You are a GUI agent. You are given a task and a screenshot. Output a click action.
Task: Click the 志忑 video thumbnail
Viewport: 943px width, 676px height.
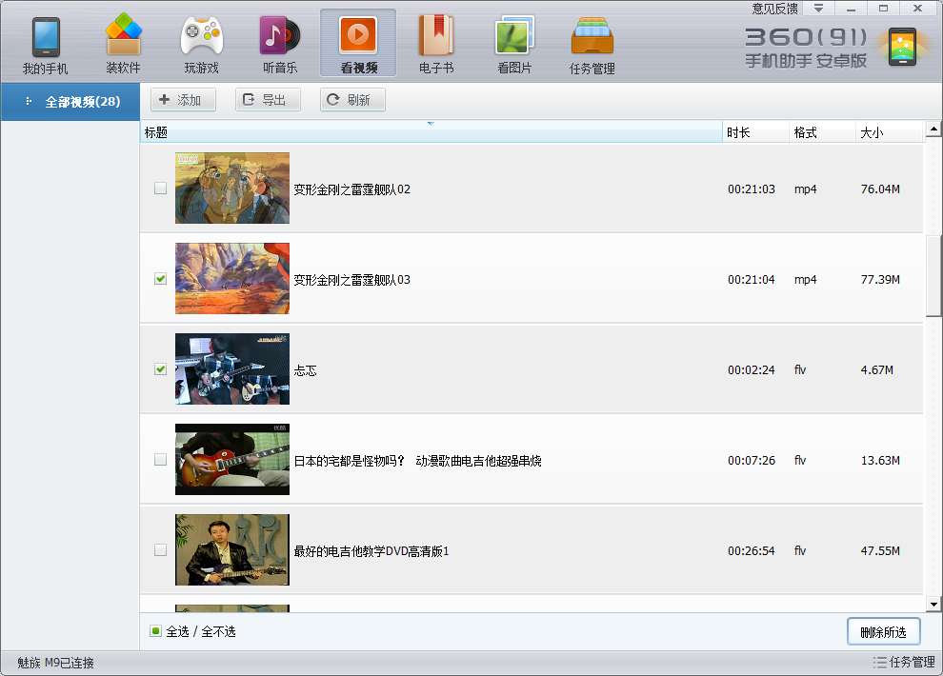[231, 368]
